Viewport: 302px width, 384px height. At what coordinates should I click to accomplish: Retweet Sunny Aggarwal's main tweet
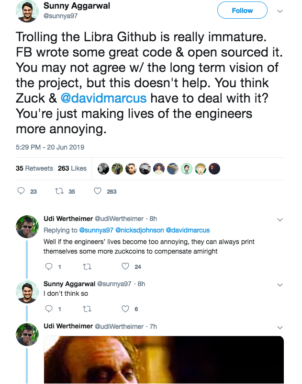coord(59,191)
